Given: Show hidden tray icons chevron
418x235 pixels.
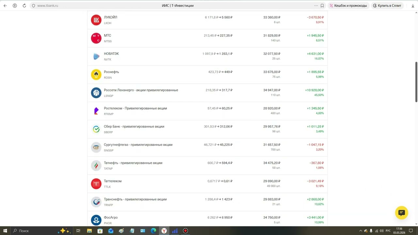Looking at the screenshot, I should (x=361, y=231).
